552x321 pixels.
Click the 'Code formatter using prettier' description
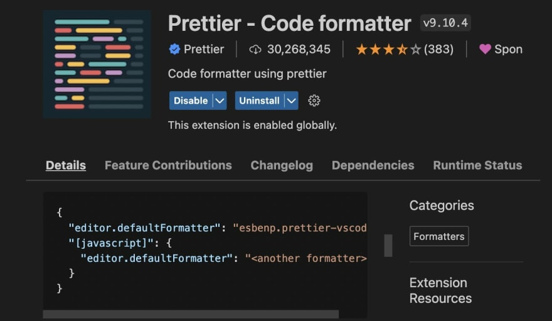coord(247,73)
